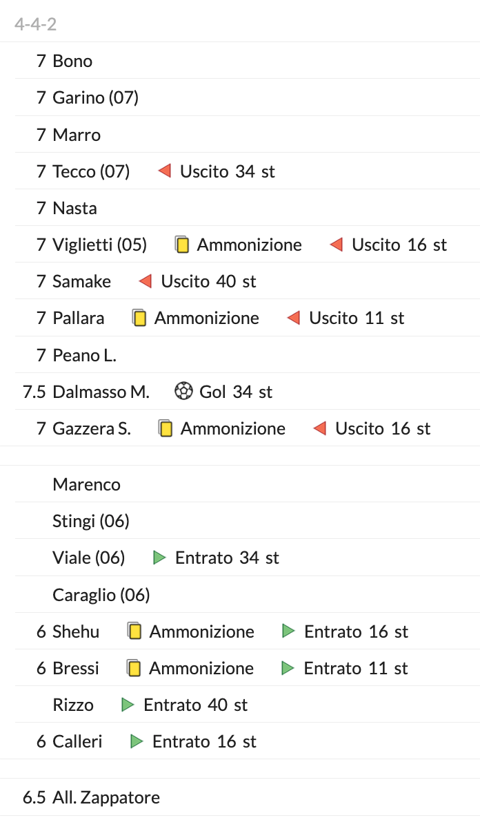The image size is (480, 818).
Task: Select player name Bono
Action: coord(72,61)
